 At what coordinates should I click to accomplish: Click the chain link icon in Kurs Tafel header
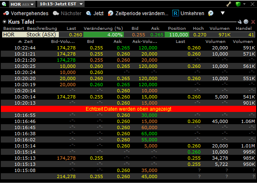point(239,22)
